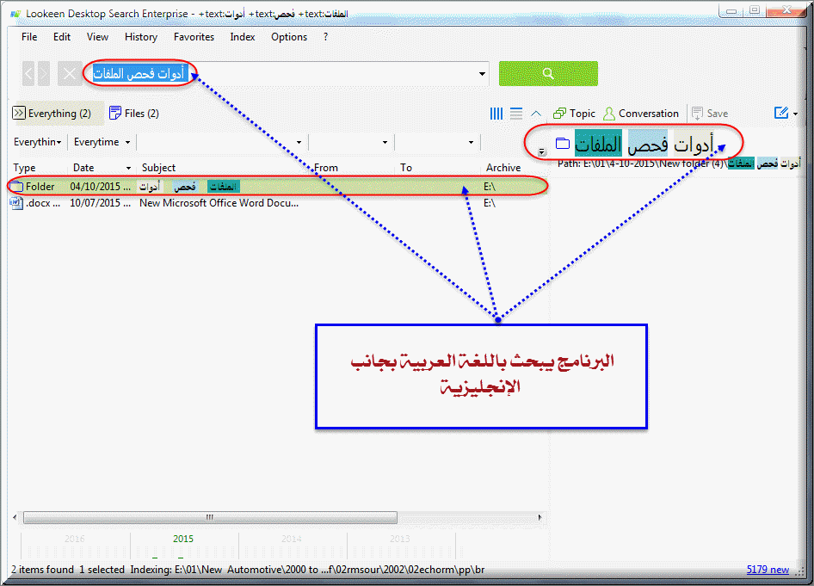Click the Save button in preview toolbar
This screenshot has height=586, width=814.
[710, 113]
